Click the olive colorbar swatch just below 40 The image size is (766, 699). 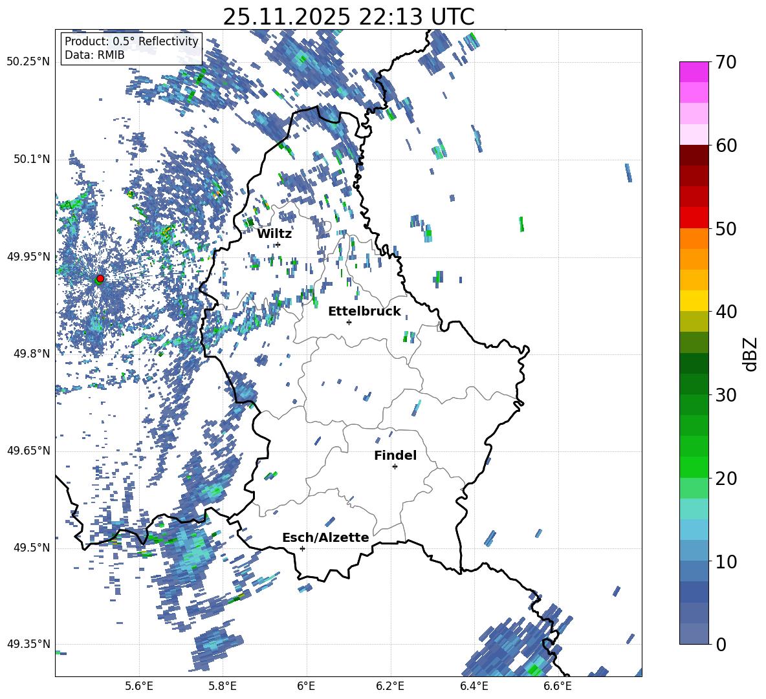pos(694,321)
